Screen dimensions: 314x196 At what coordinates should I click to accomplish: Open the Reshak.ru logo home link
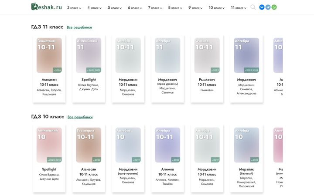pyautogui.click(x=47, y=7)
